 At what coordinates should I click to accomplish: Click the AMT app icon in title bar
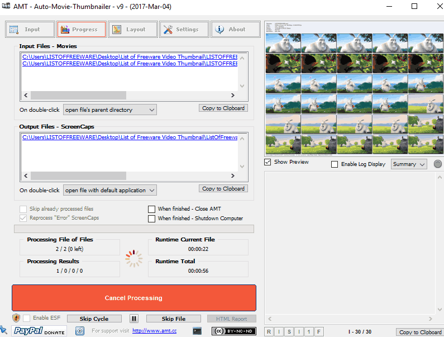click(6, 6)
